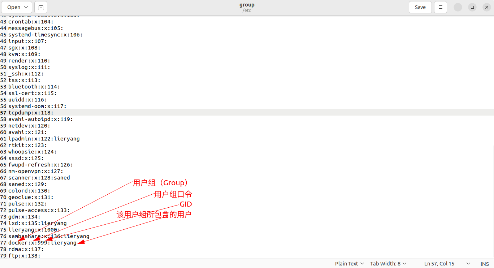Click the tss:x:113: line
This screenshot has width=494, height=268.
(24, 80)
